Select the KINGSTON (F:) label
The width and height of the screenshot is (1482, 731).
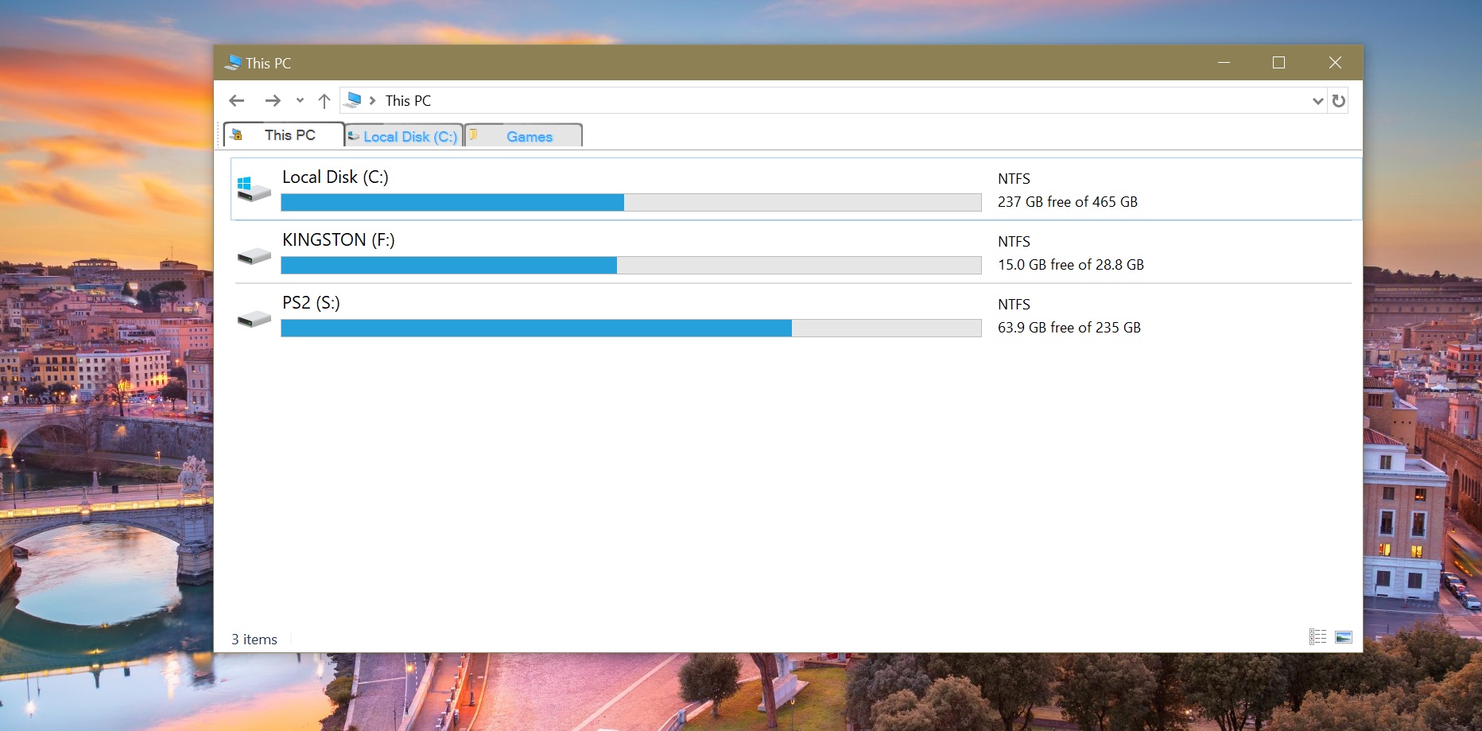coord(339,240)
